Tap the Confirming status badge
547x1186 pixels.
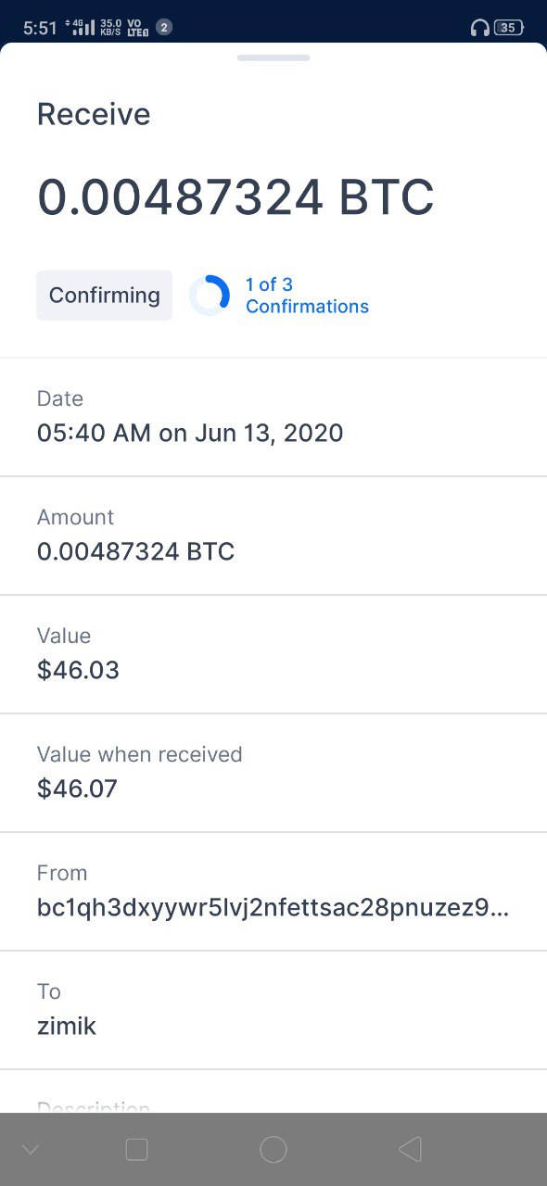tap(105, 296)
